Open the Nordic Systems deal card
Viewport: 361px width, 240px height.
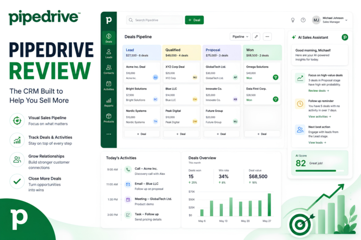click(x=141, y=117)
